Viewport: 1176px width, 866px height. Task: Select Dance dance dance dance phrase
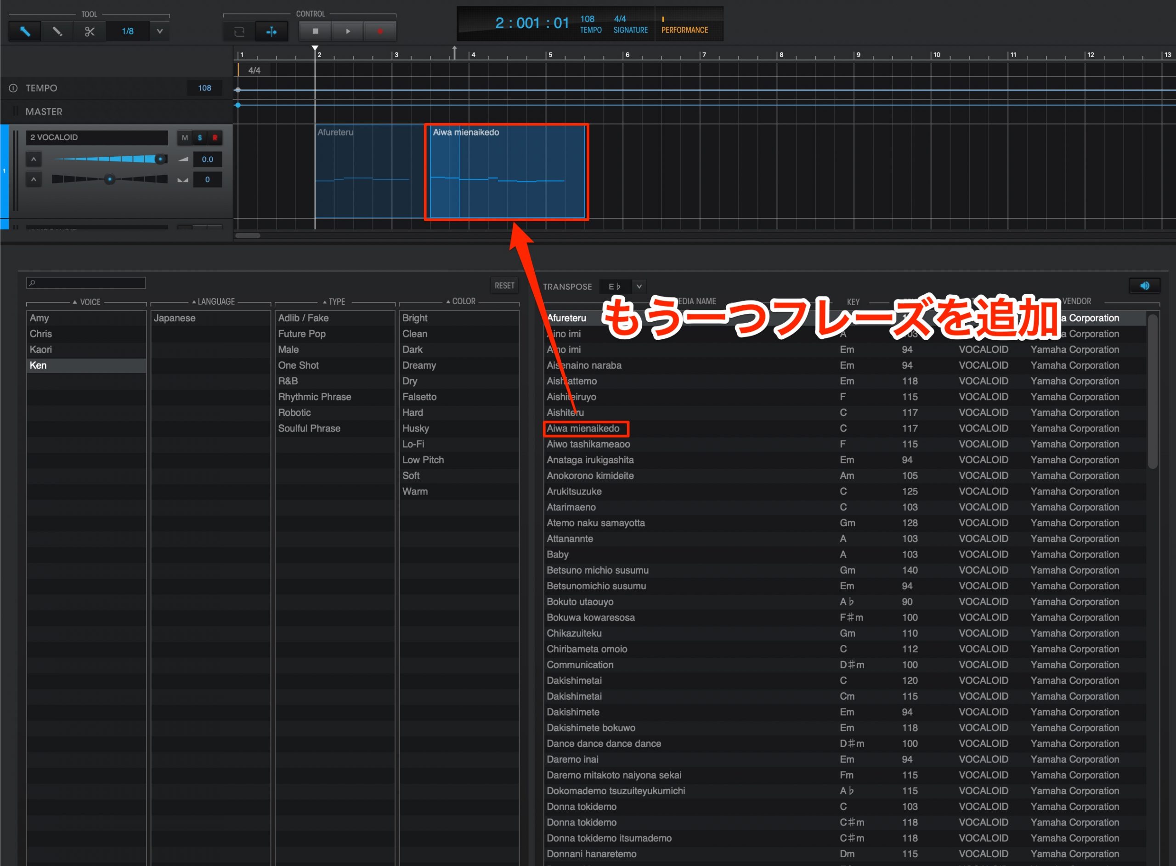click(844, 743)
